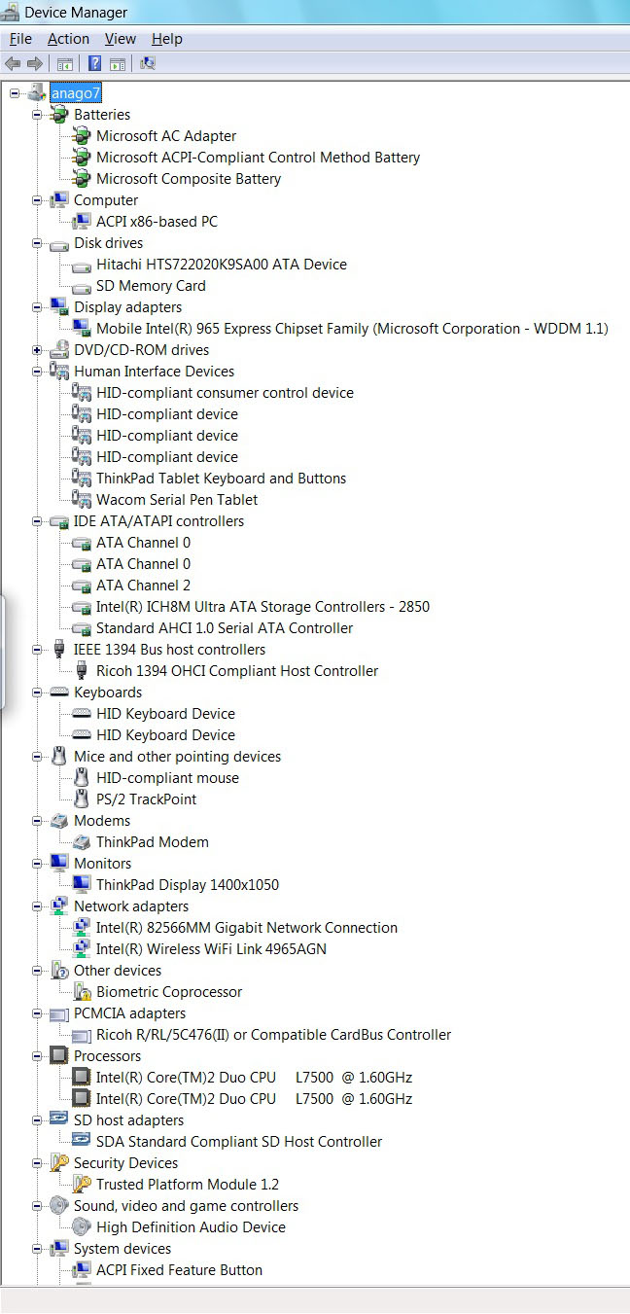
Task: Click the Security Devices key icon
Action: point(59,1163)
